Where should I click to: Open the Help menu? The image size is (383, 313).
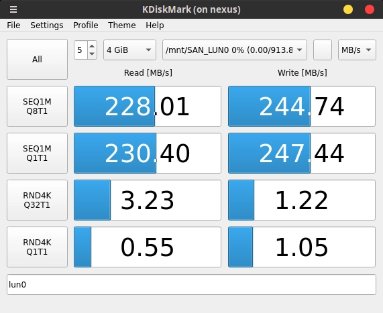coord(155,25)
